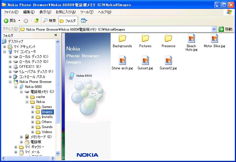Click the green Back arrow icon

tap(6, 21)
